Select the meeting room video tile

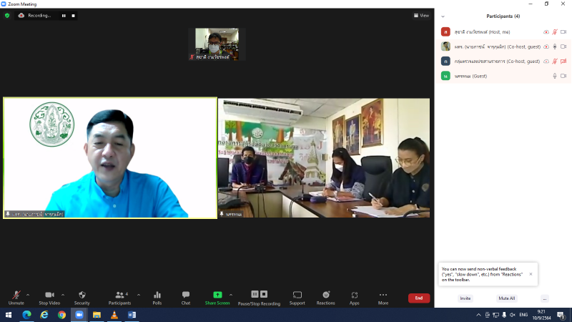coord(324,157)
